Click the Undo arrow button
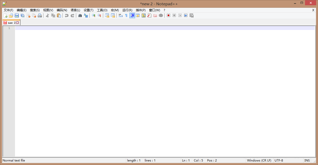Viewport: 318px width, 165px height. tap(67, 15)
